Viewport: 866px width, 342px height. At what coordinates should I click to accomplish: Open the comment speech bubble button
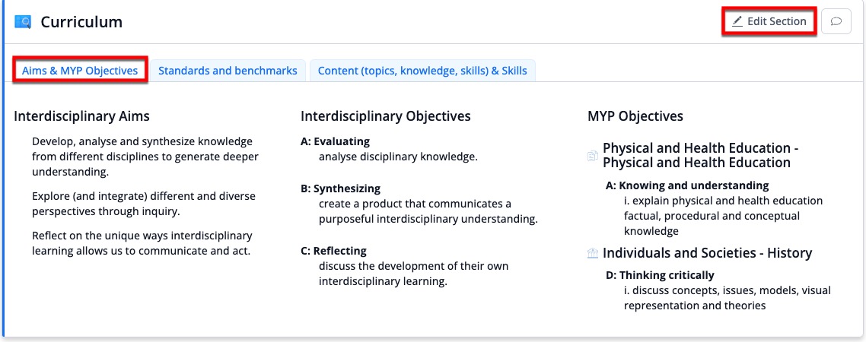(x=836, y=21)
